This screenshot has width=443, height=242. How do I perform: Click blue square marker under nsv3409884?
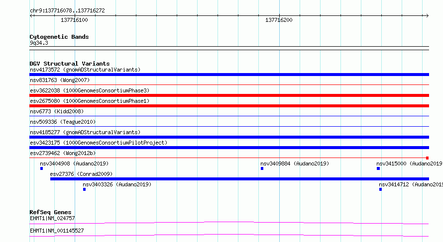point(262,168)
